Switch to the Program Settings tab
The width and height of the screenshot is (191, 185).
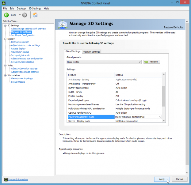coord(91,51)
